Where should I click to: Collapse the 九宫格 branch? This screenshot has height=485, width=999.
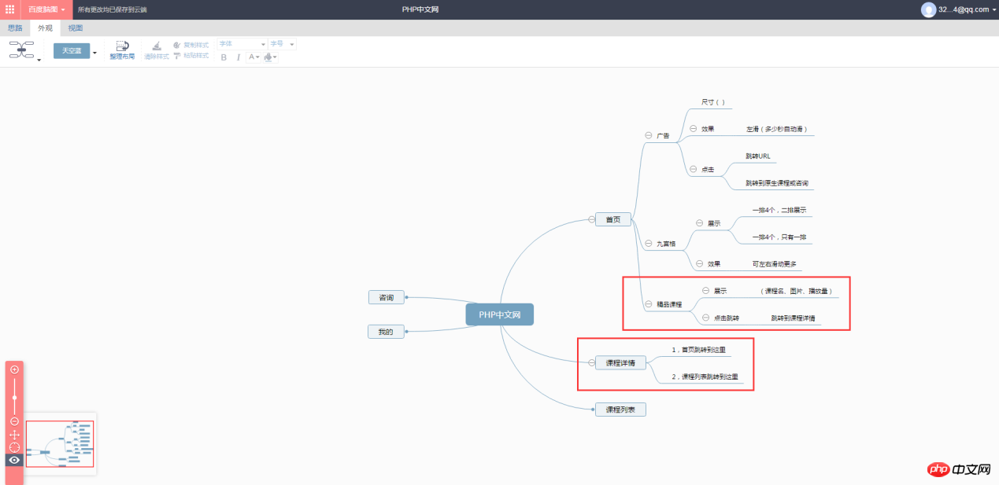pyautogui.click(x=649, y=243)
